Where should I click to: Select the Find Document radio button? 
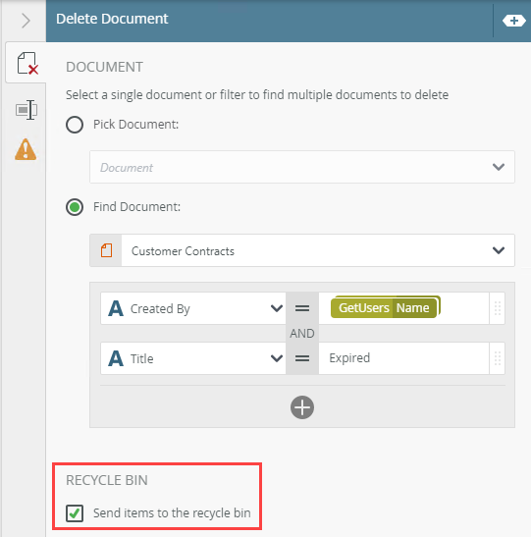(75, 207)
